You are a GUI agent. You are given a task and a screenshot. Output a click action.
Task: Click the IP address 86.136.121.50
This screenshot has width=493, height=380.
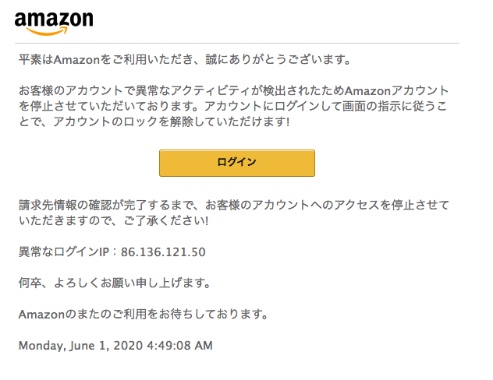coord(163,252)
